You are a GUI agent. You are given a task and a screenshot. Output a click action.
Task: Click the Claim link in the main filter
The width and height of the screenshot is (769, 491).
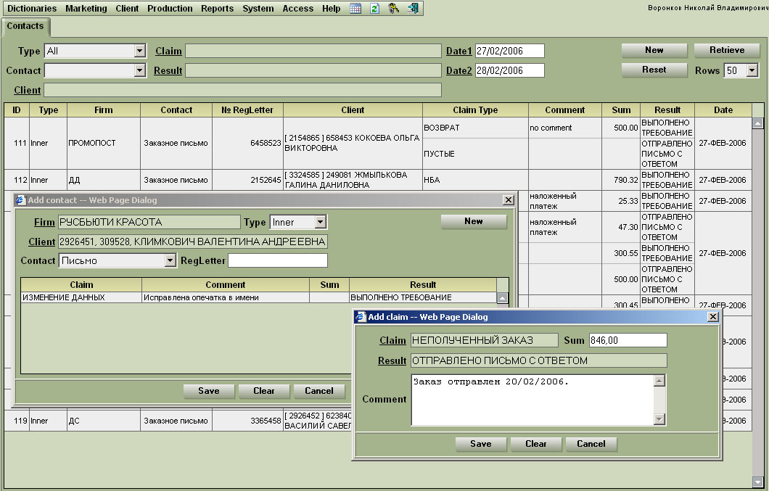point(168,51)
